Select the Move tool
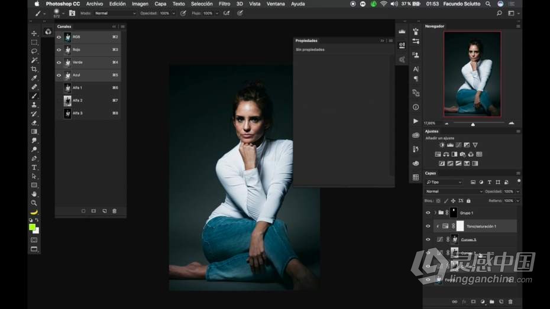Viewport: 550px width, 309px height. pyautogui.click(x=34, y=33)
